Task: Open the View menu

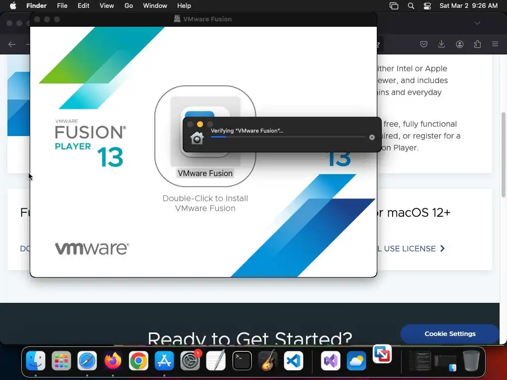Action: [107, 6]
